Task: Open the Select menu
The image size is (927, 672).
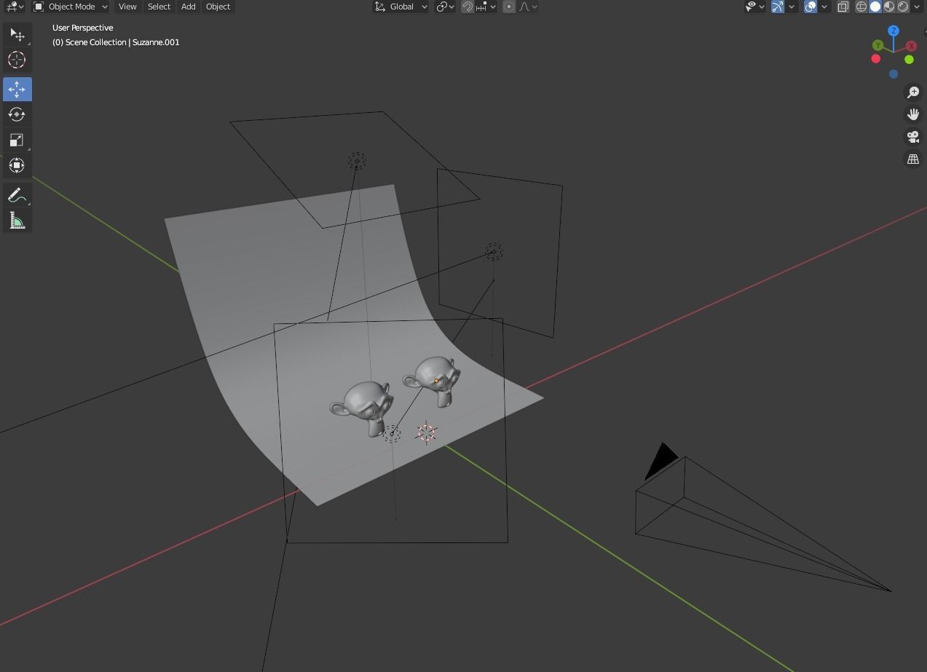Action: (159, 7)
